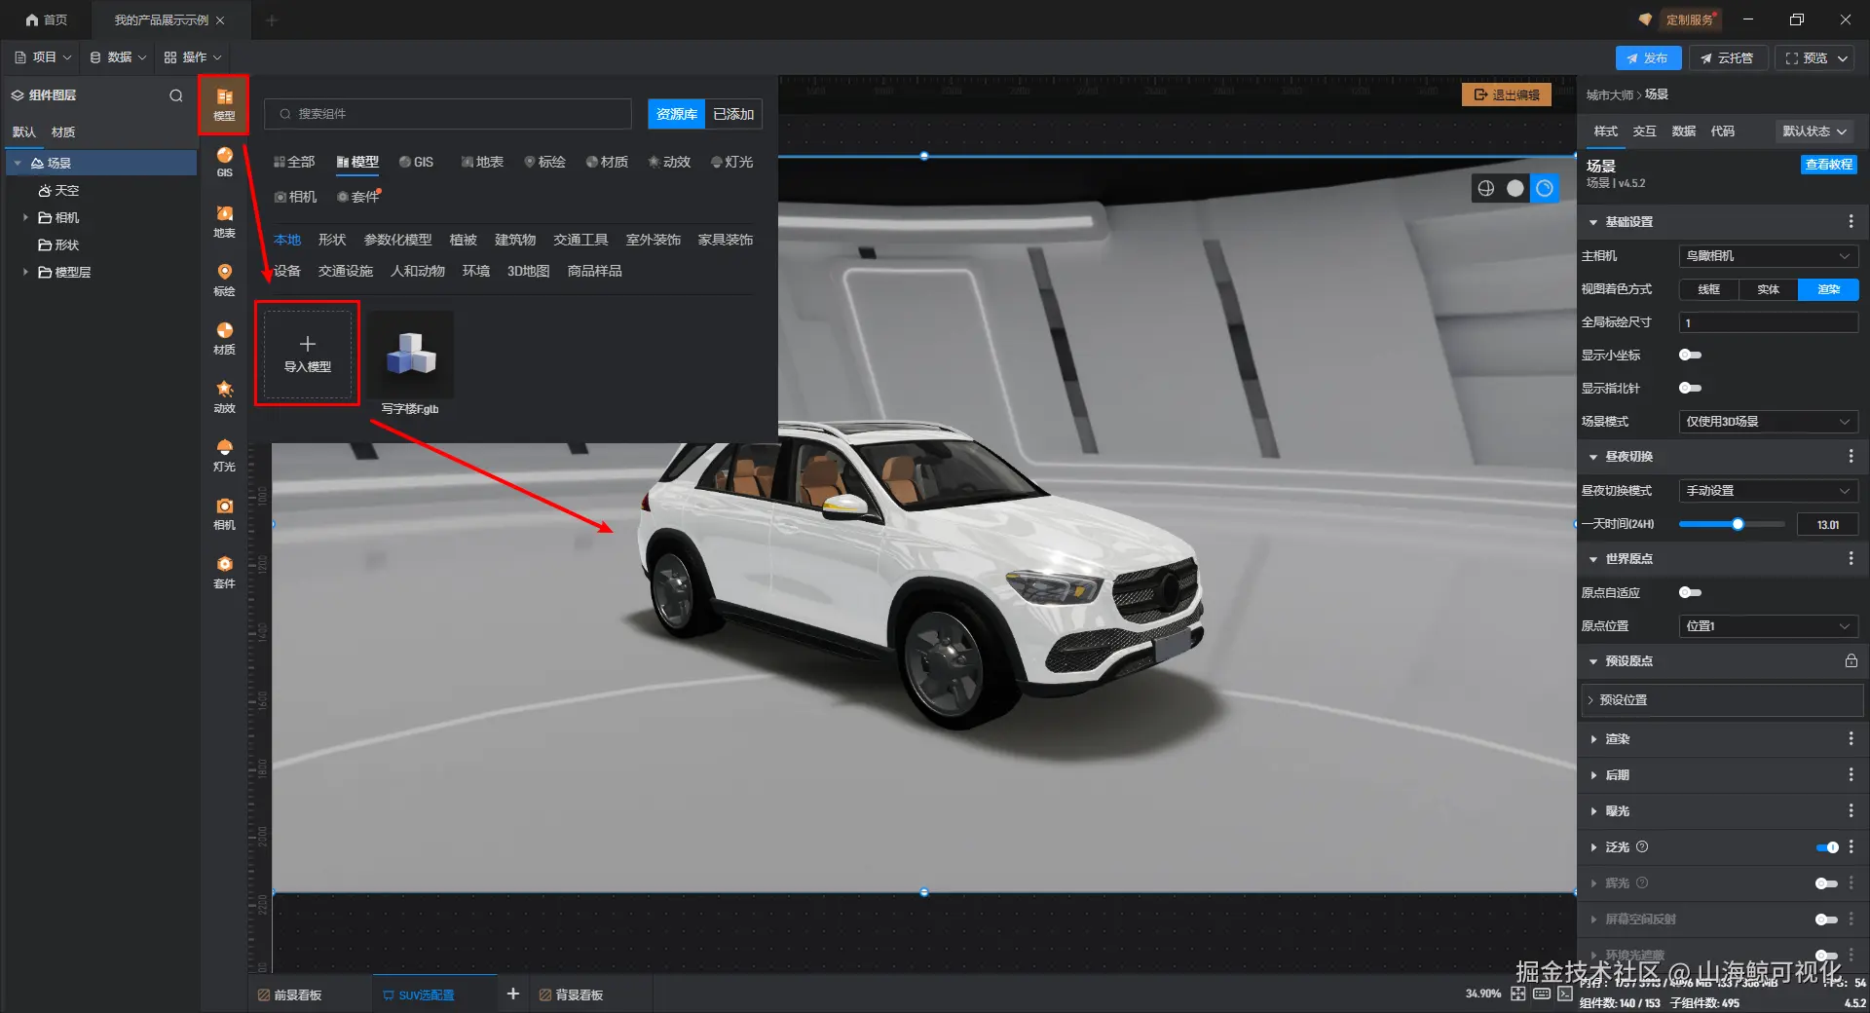
Task: Toggle 显示小坐标 switch
Action: [1690, 355]
